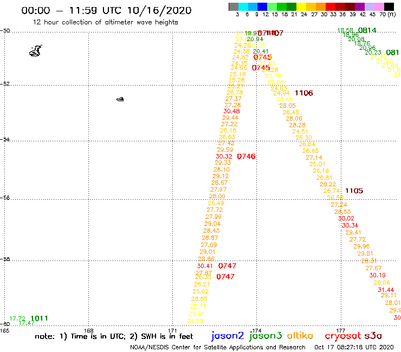Click the altika satellite legend label

300,336
